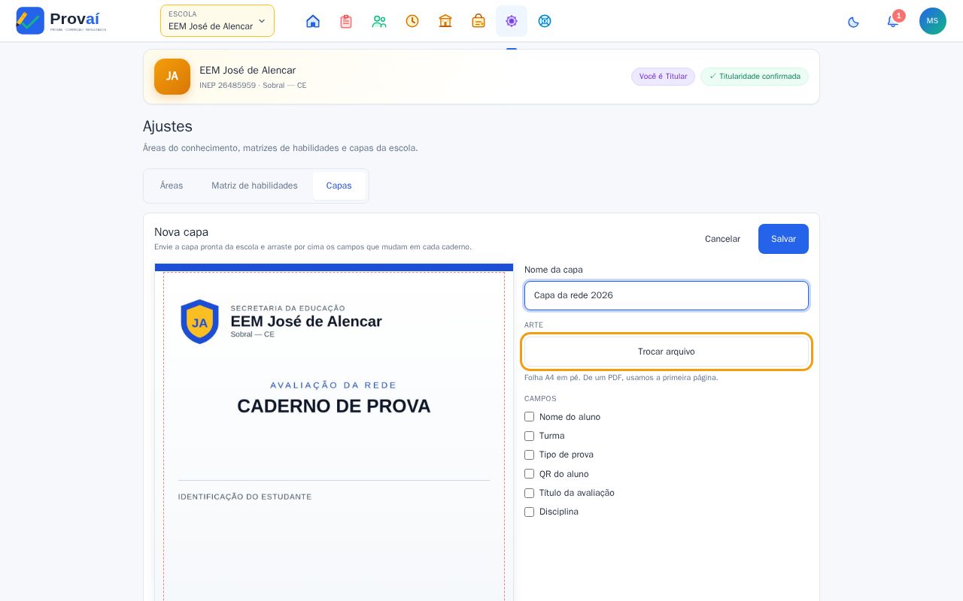Click Trocar arquivo button
This screenshot has width=963, height=601.
click(x=667, y=352)
